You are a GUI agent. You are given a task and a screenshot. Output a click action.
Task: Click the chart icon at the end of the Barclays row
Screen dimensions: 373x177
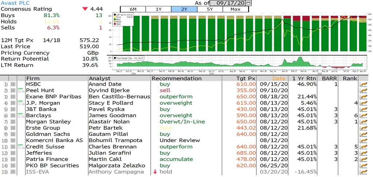click(x=364, y=116)
